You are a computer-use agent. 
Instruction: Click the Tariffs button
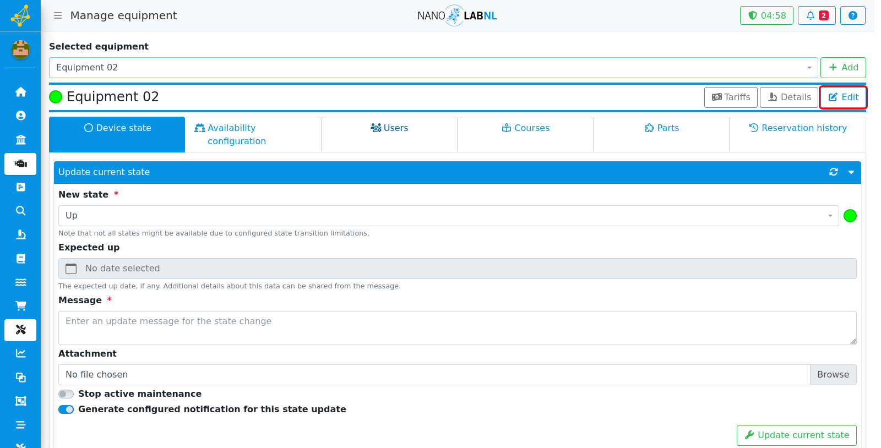coord(731,97)
